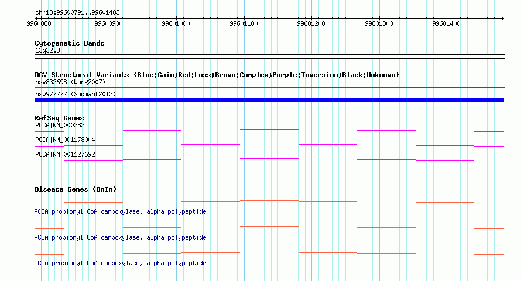This screenshot has width=521, height=281.
Task: Click the chr13:99600791..99601483 region label
Action: coord(77,13)
